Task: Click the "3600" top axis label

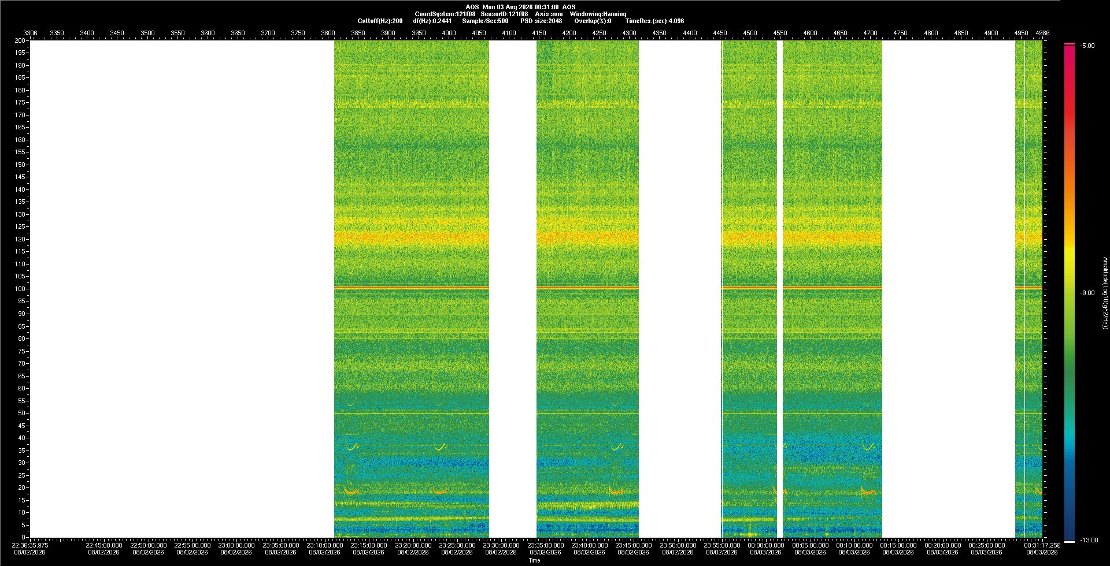Action: [208, 33]
